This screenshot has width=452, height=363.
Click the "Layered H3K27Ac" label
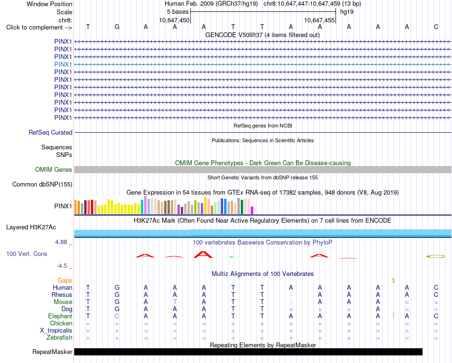31,227
